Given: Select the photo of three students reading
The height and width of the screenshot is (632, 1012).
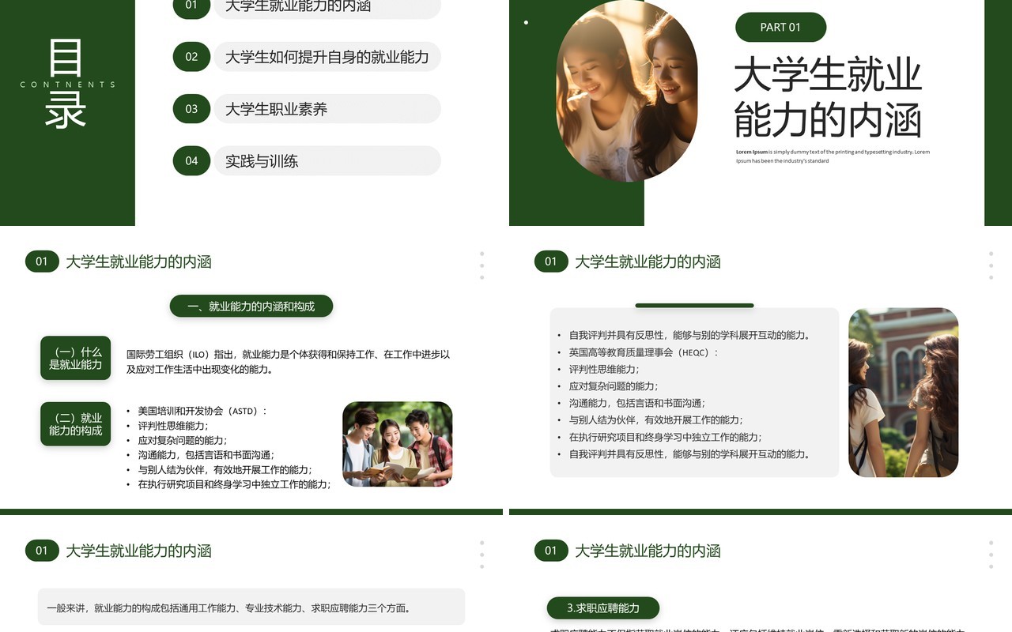Looking at the screenshot, I should pos(398,444).
